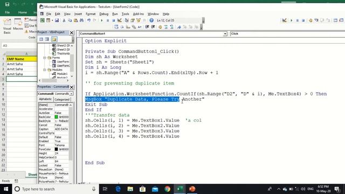Screen dimensions: 345x194
Task: Open the File menu in VBA editor
Action: click(x=49, y=14)
